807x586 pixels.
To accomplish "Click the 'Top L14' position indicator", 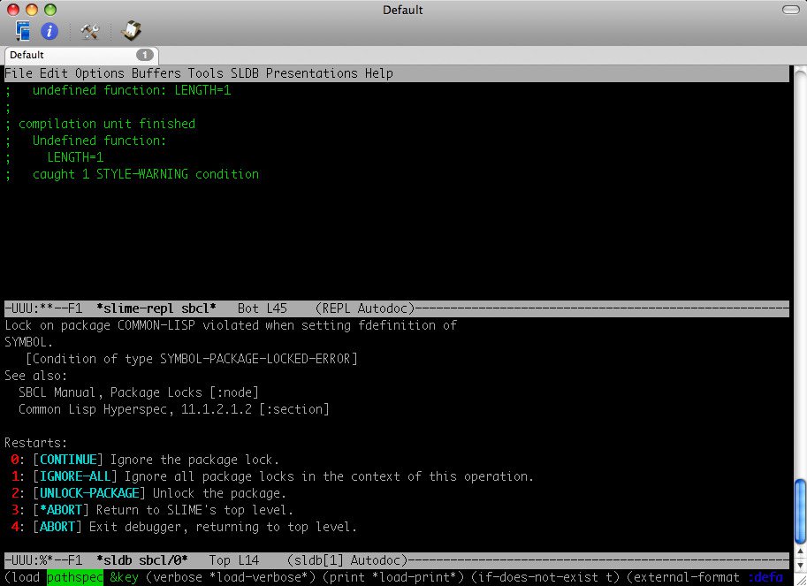I will 233,560.
